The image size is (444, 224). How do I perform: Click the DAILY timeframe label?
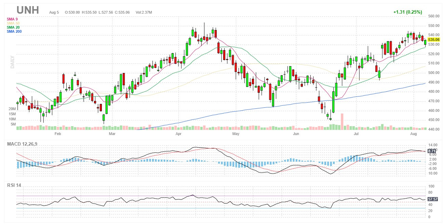[12, 62]
